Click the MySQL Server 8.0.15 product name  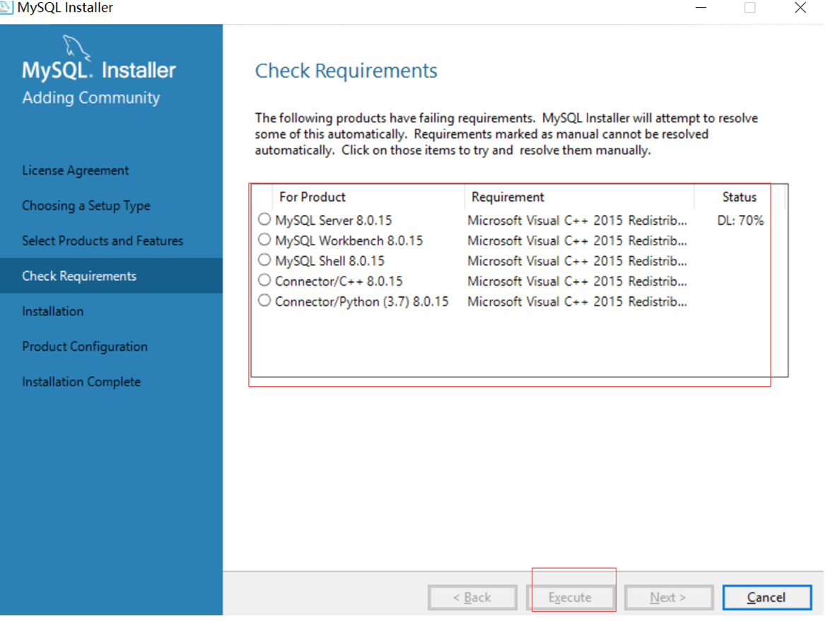click(x=334, y=220)
